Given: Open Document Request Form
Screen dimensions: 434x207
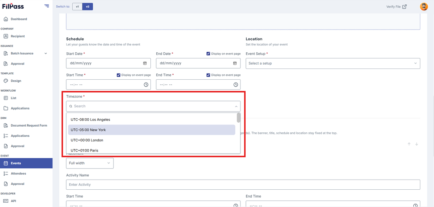Looking at the screenshot, I should tap(29, 125).
